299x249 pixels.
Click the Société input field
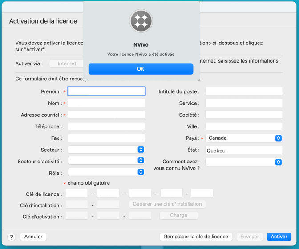244,115
